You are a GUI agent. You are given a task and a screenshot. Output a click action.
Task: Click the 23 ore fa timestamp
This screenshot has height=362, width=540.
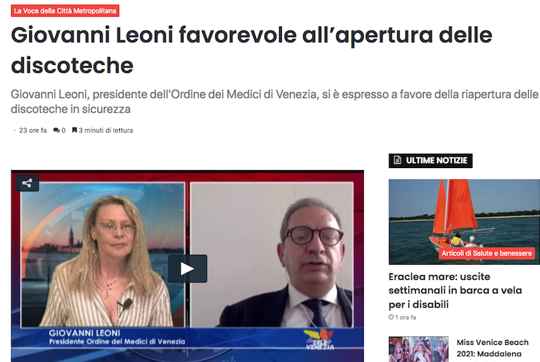32,130
